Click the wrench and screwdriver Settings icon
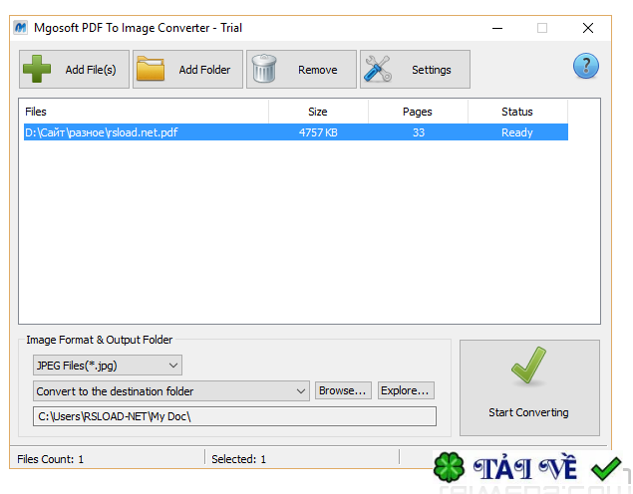 click(x=378, y=69)
